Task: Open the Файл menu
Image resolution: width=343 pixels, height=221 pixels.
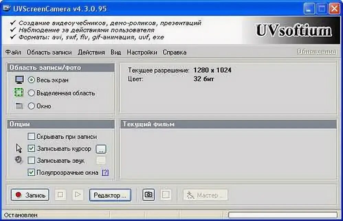Action: pyautogui.click(x=13, y=53)
